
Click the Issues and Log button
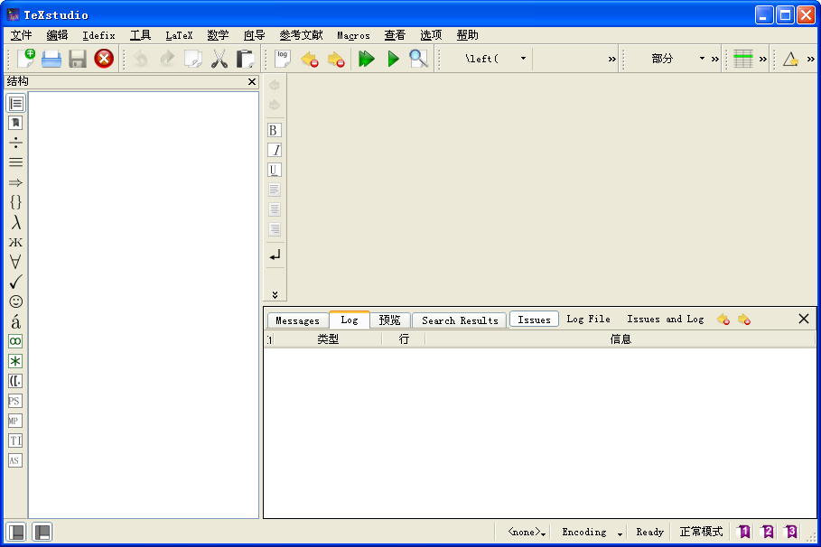665,320
